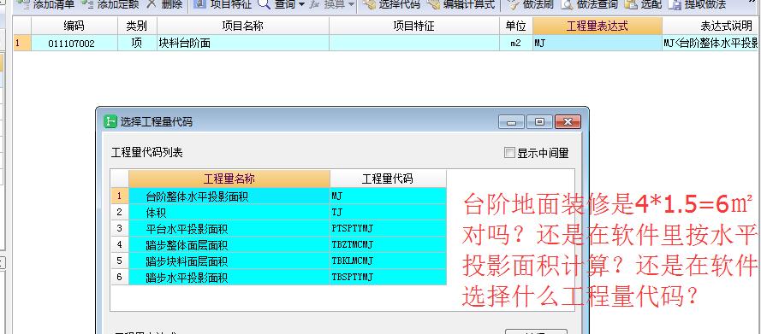Click the 添加清单 toolbar button
The image size is (761, 334).
[x=46, y=5]
